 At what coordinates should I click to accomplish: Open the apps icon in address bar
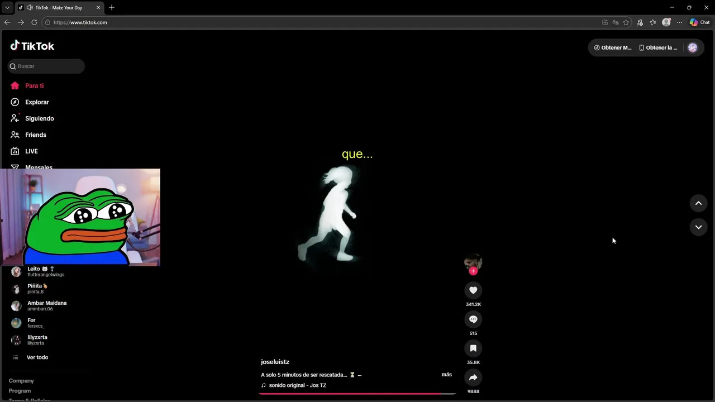pyautogui.click(x=605, y=22)
